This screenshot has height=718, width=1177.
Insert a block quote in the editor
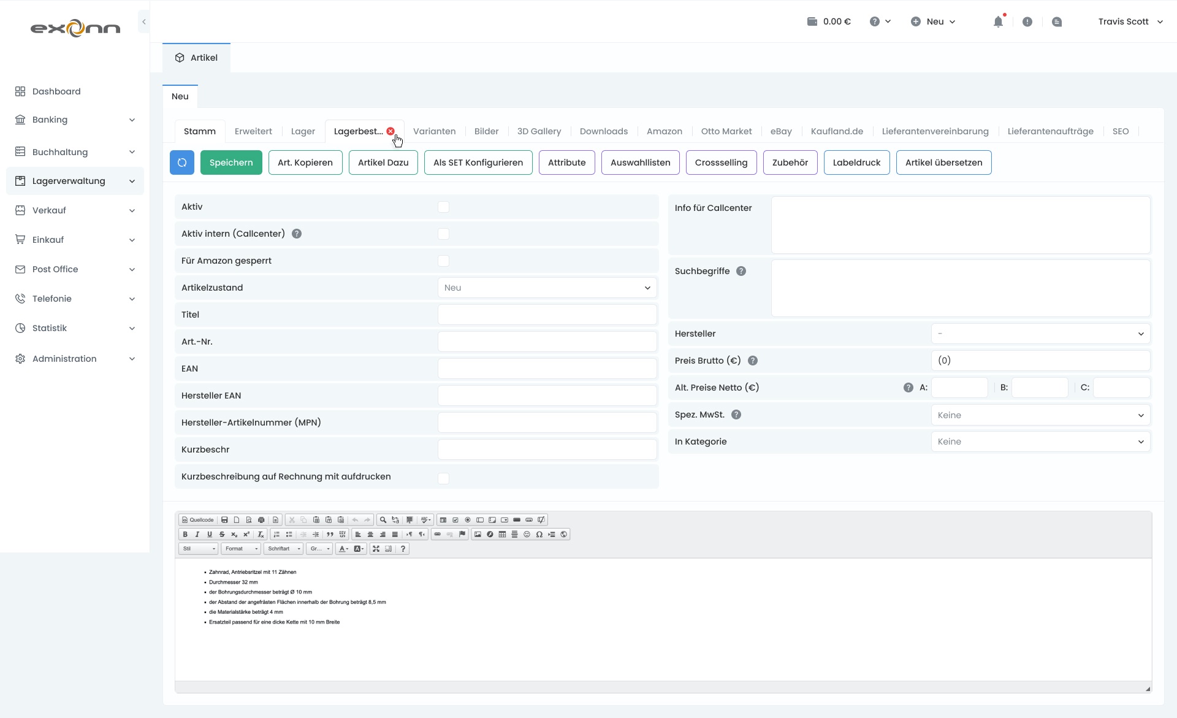(x=330, y=534)
